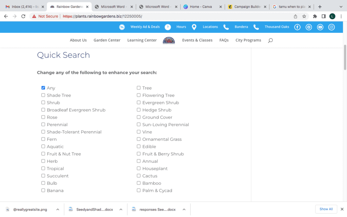The image size is (347, 217).
Task: Open the Facebook icon in the header
Action: (x=297, y=27)
